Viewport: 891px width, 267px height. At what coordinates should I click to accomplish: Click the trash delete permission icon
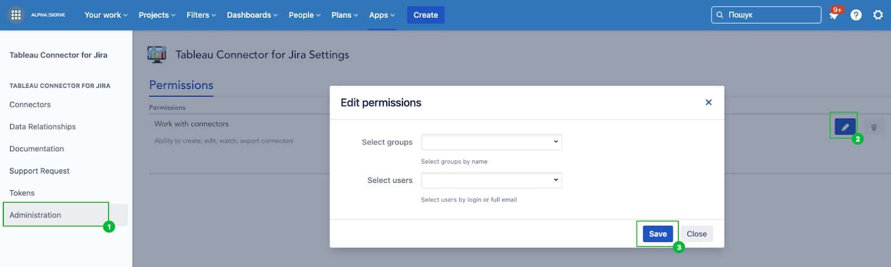point(874,127)
